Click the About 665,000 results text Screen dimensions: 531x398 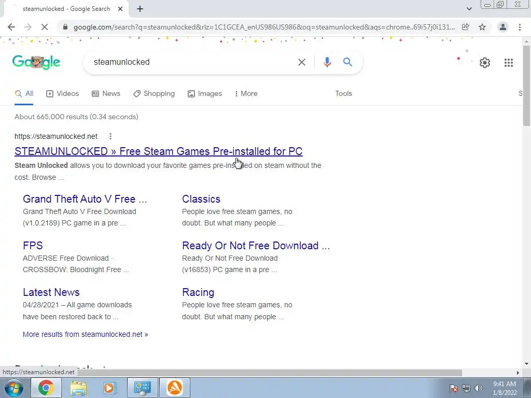coord(77,117)
